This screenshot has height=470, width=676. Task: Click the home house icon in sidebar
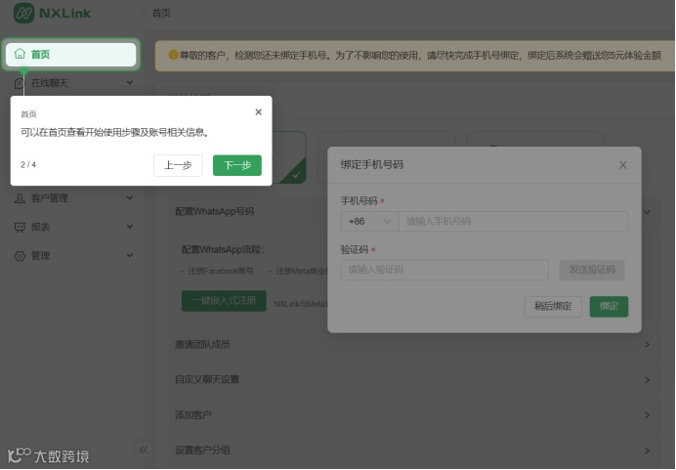click(20, 54)
